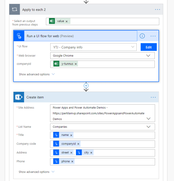Click the Edit button
174x181 pixels.
point(149,47)
